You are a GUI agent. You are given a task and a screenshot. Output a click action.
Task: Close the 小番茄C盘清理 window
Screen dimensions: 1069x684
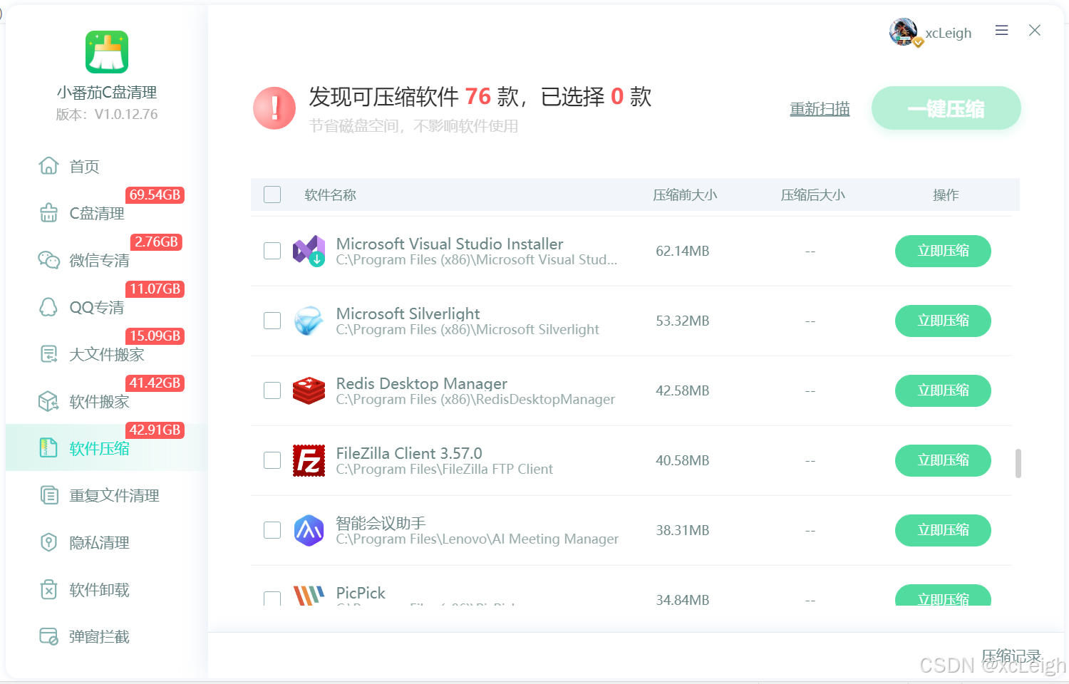[1035, 30]
